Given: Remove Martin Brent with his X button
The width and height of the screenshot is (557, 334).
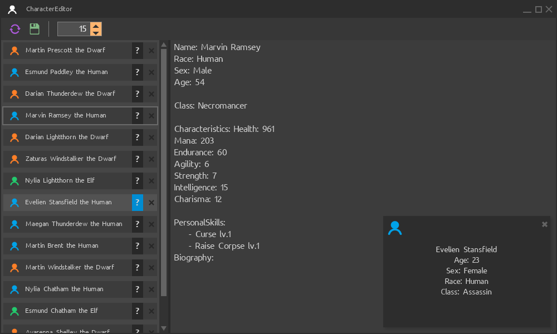Looking at the screenshot, I should [x=151, y=245].
